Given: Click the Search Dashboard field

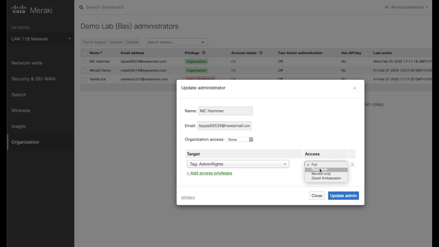Looking at the screenshot, I should point(105,7).
